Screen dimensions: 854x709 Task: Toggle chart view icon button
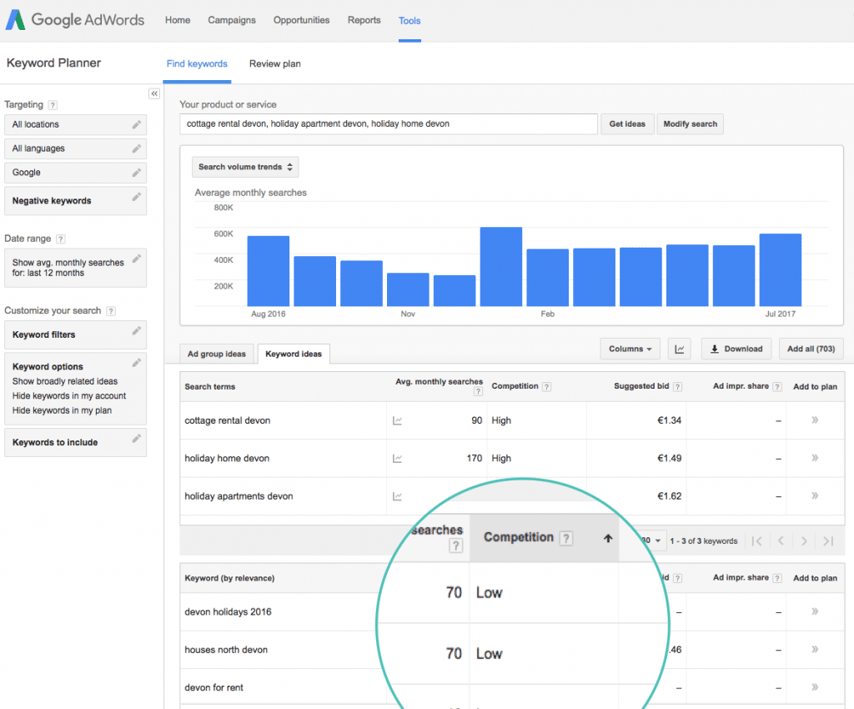[679, 349]
